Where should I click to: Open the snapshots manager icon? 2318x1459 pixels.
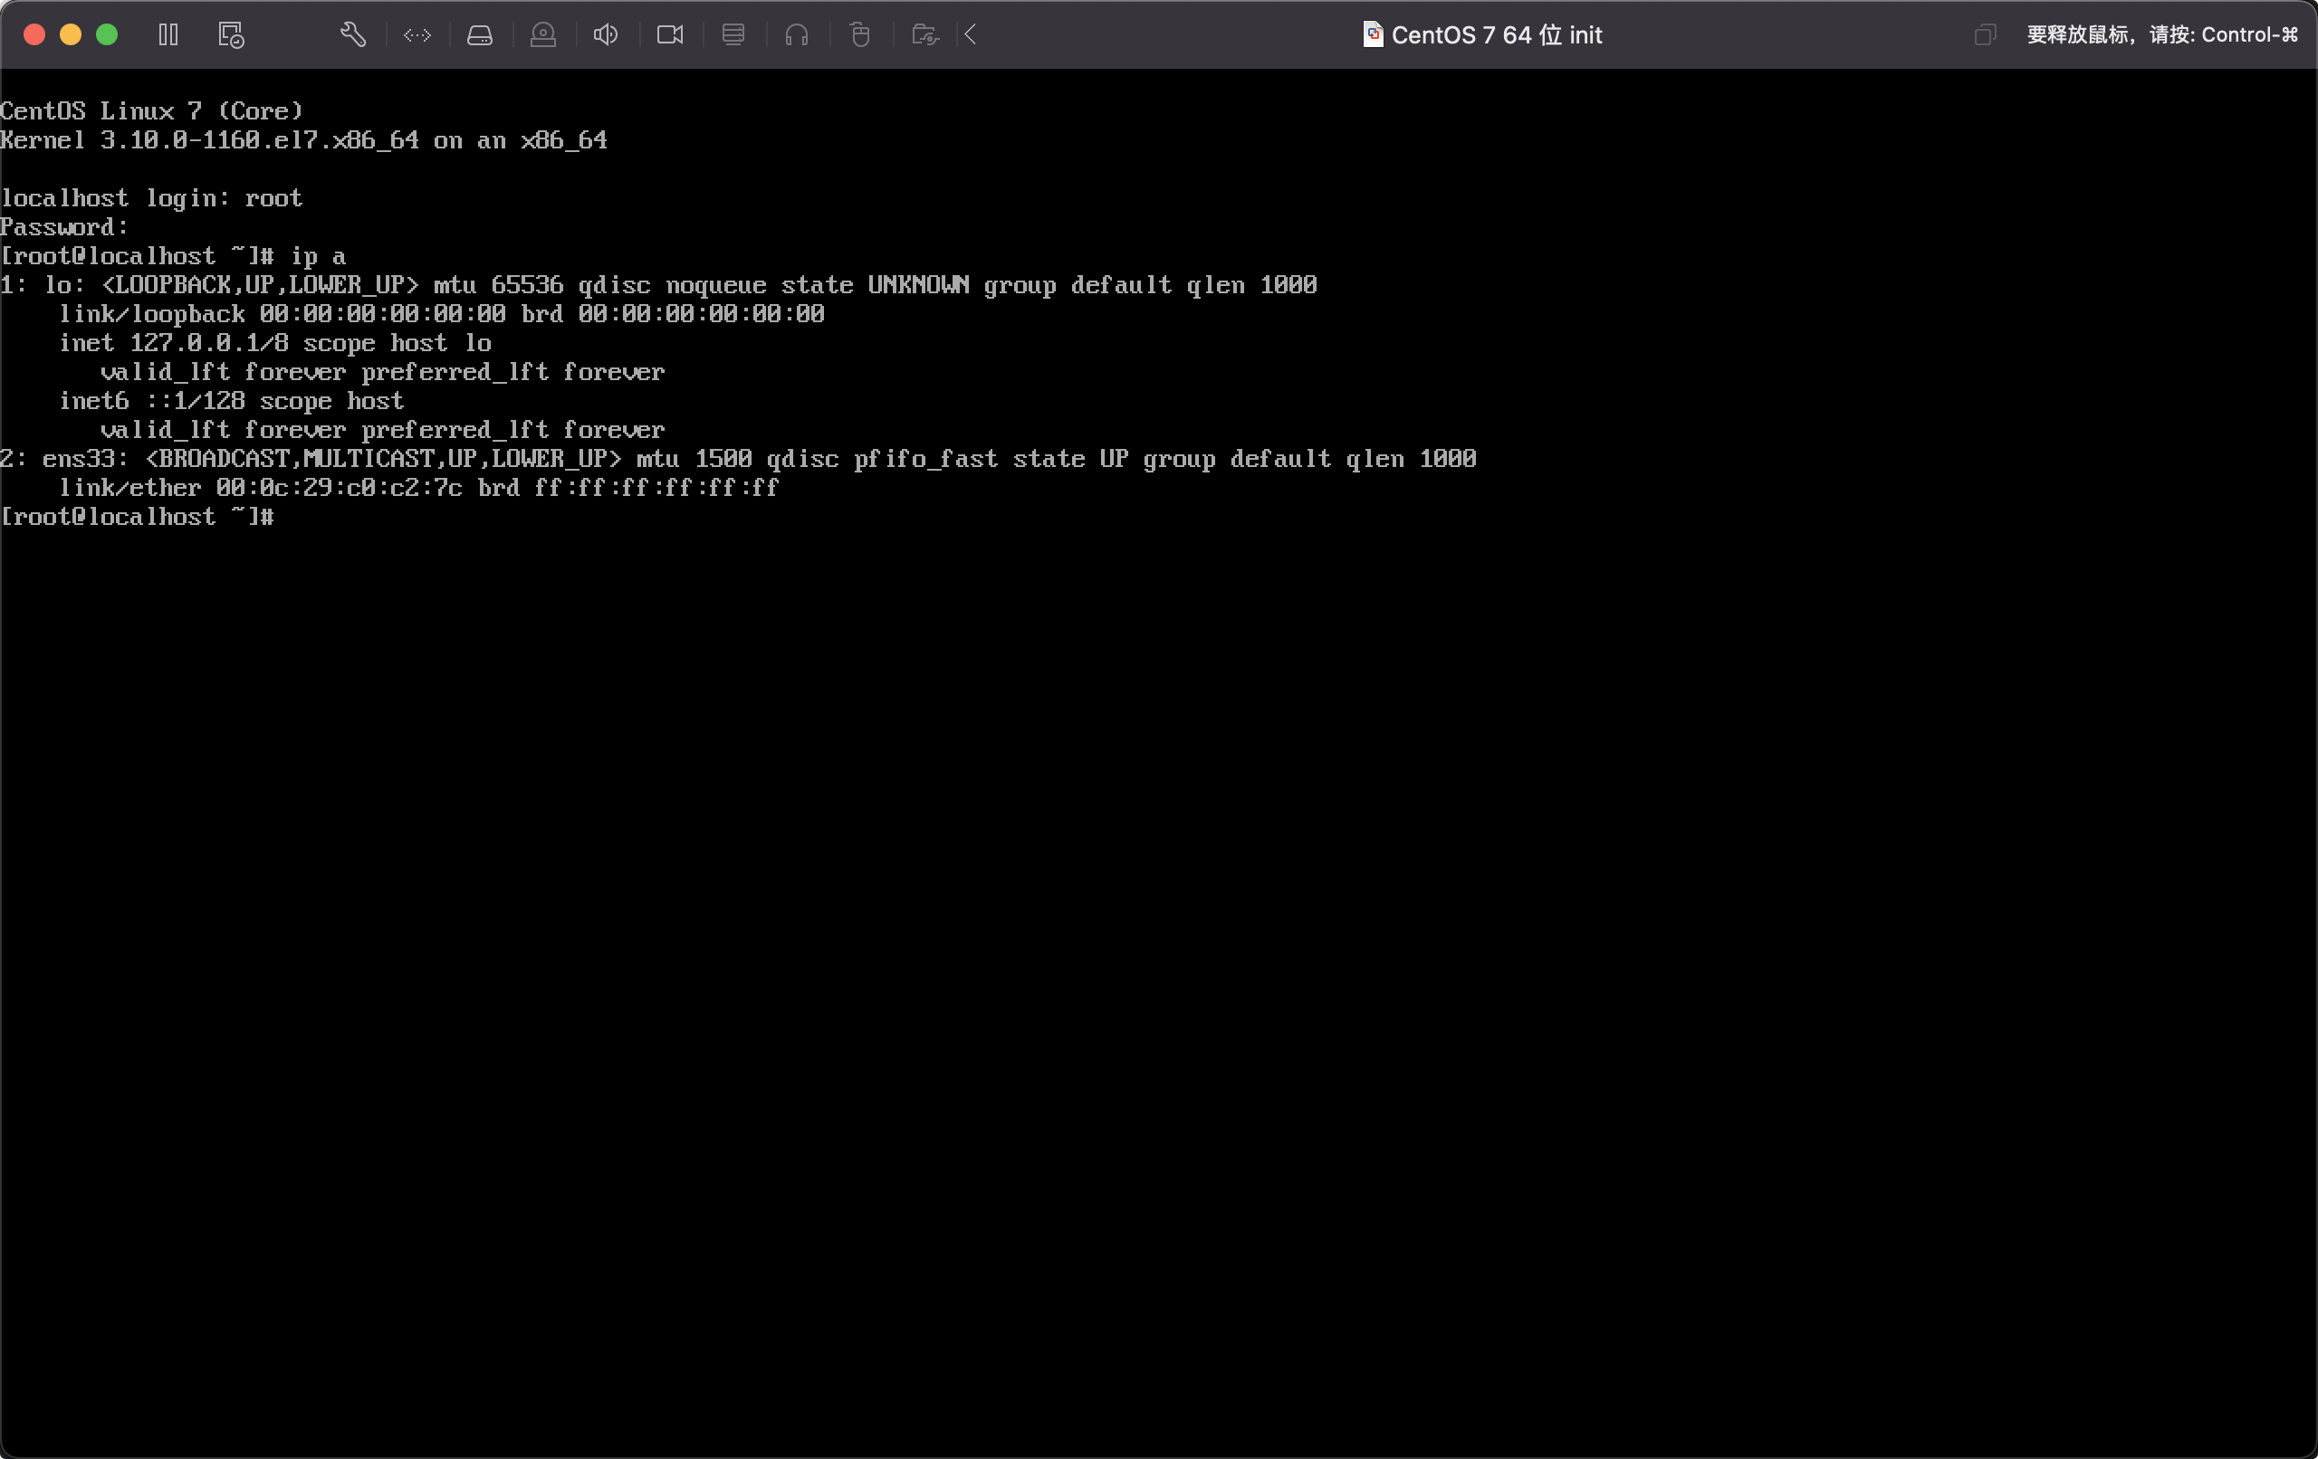coord(231,34)
